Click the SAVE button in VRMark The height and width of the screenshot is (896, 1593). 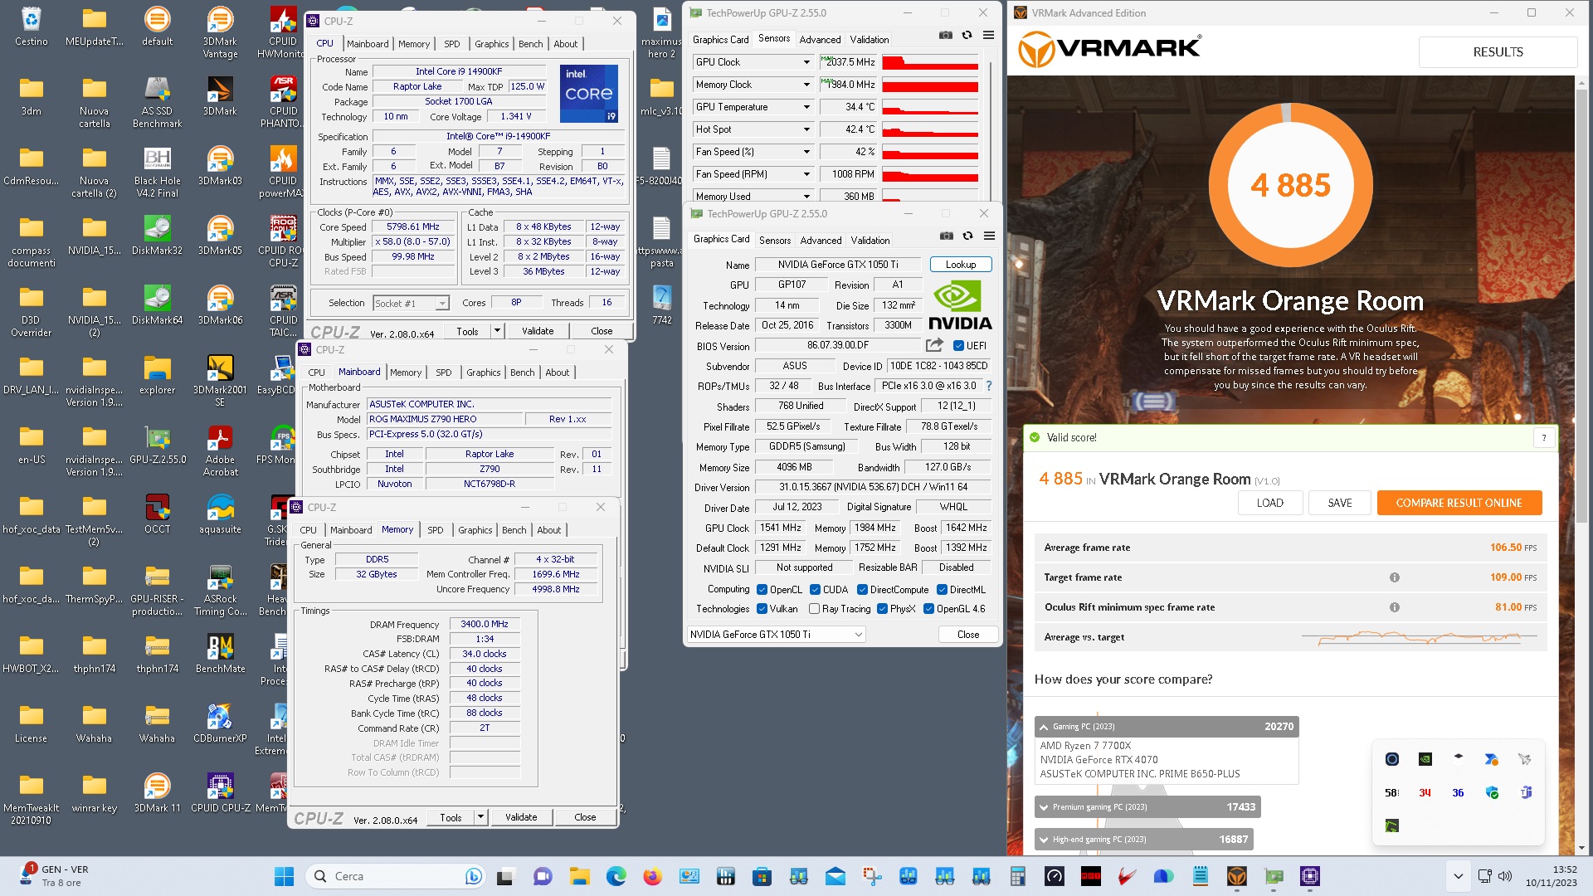(x=1339, y=503)
